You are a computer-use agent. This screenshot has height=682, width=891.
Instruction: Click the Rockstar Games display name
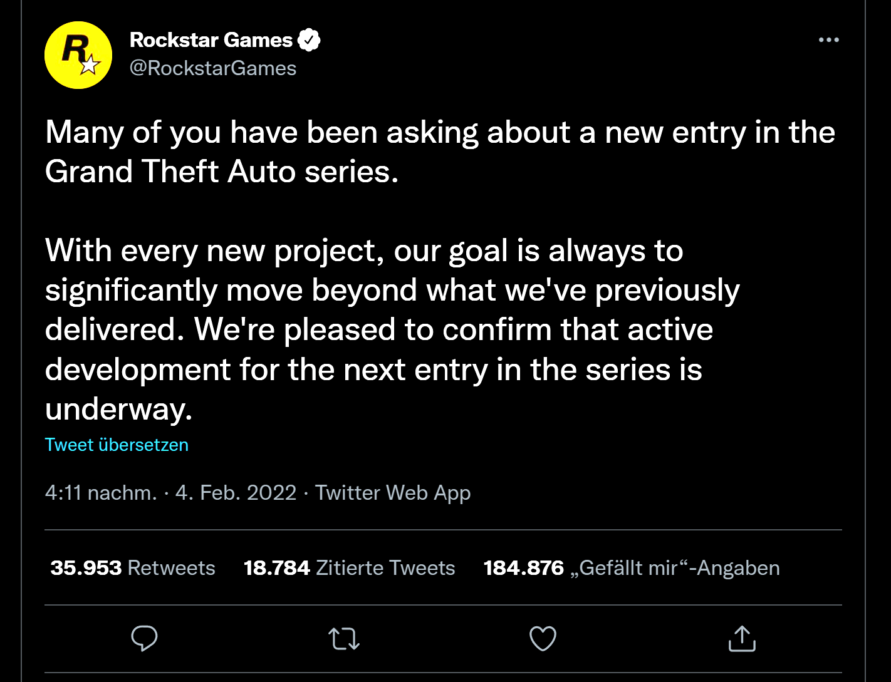[211, 40]
